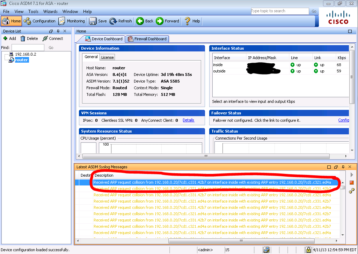Click the status bar network devices icon

[x=266, y=250]
